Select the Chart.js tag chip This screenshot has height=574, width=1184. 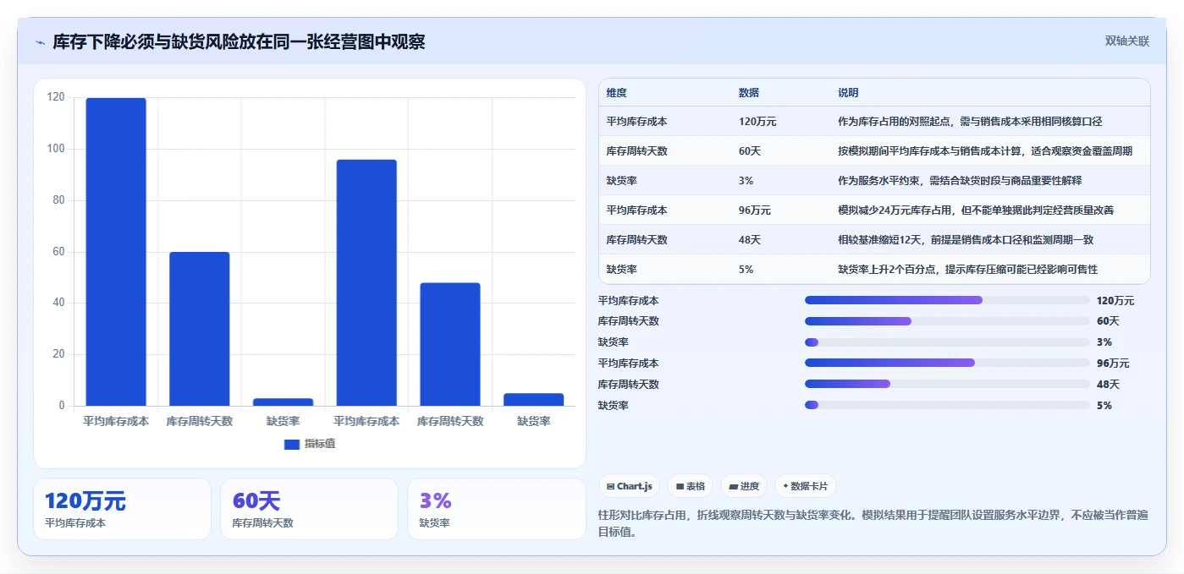(x=630, y=486)
